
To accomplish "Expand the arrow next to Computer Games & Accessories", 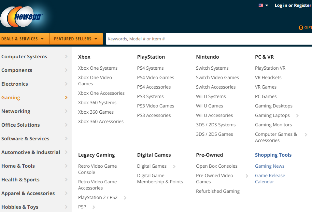I will pos(306,134).
